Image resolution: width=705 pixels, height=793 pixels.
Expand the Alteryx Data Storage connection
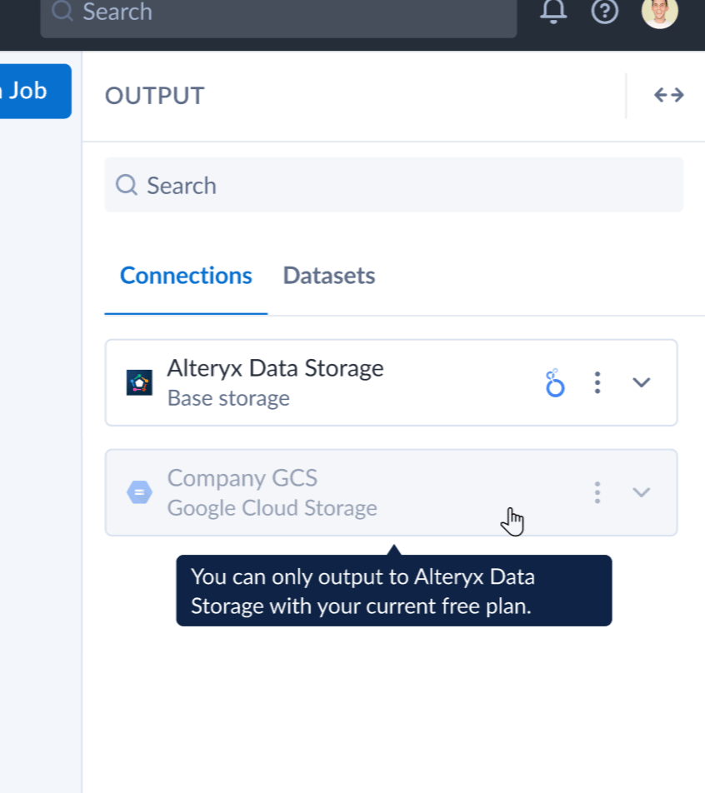[x=641, y=382]
